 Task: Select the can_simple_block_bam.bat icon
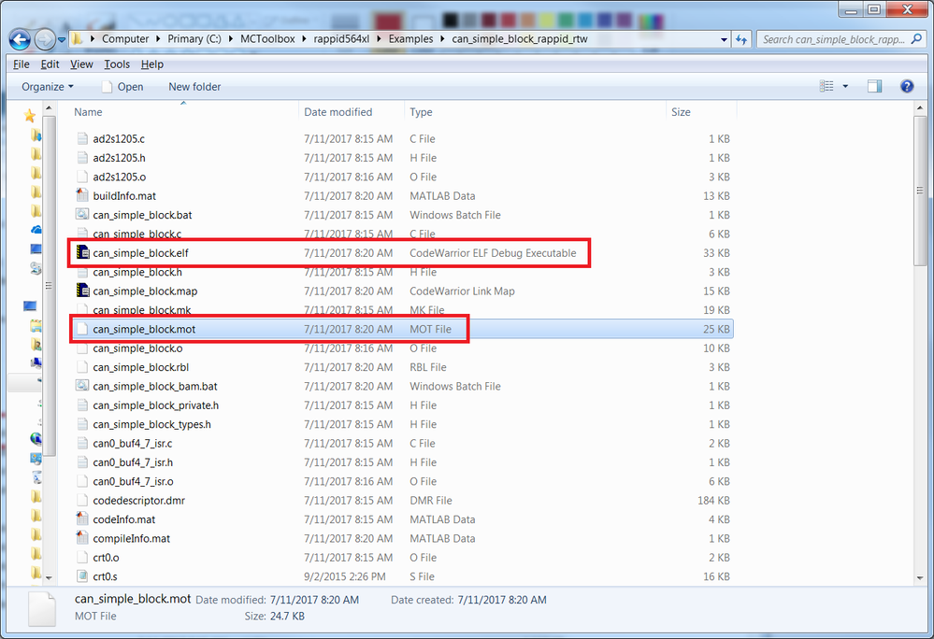coord(83,386)
